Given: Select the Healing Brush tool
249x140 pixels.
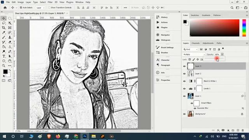Looking at the screenshot, I should [x=10, y=33].
